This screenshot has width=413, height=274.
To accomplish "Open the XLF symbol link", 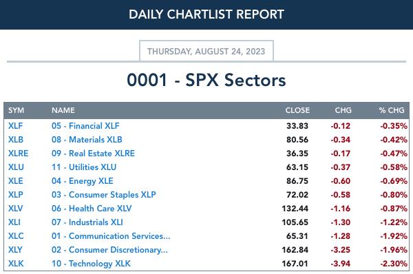I will pos(15,126).
